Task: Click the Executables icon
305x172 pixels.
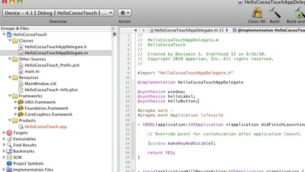Action: [x=9, y=139]
